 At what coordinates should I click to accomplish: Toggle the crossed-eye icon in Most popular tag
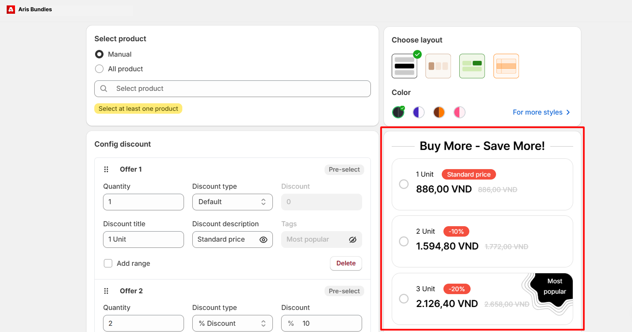pyautogui.click(x=353, y=240)
